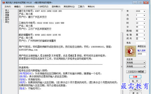Click the 输入流年 link
Screen dimensions: 151x94
pyautogui.click(x=141, y=51)
